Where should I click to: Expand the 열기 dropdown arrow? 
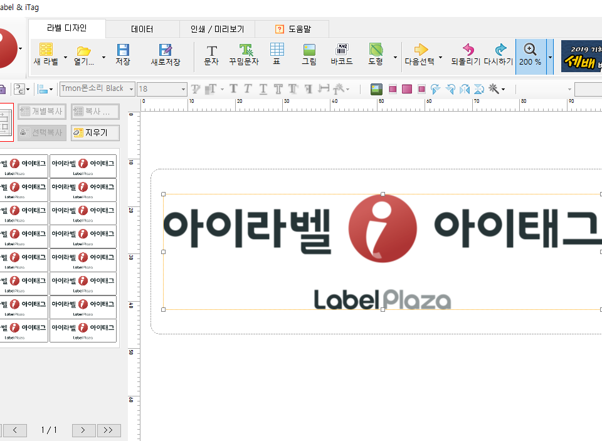(103, 58)
